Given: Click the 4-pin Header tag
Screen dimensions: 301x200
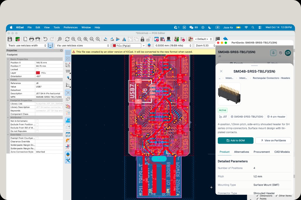Looking at the screenshot, I should (x=276, y=117).
